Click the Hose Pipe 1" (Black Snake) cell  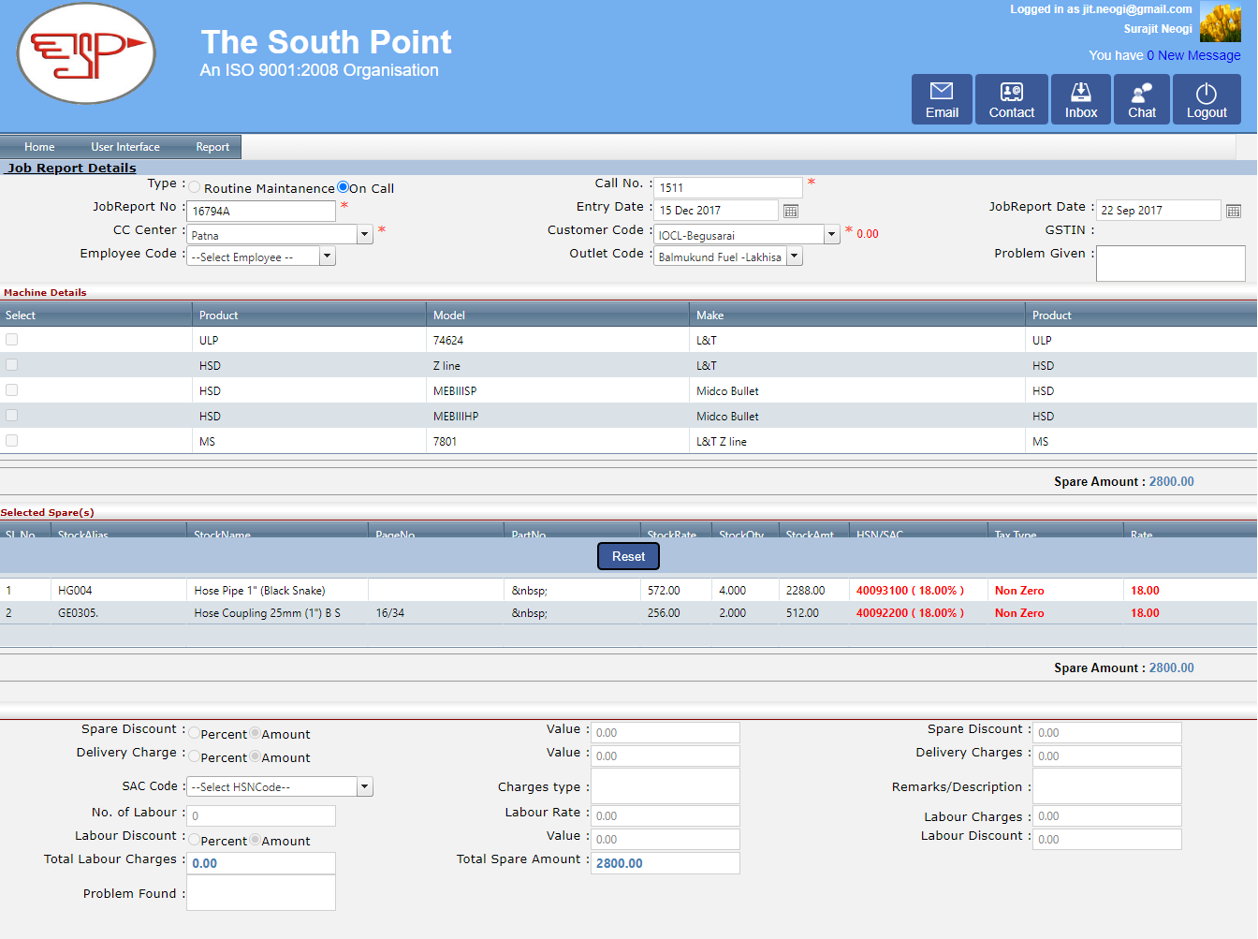[x=278, y=590]
